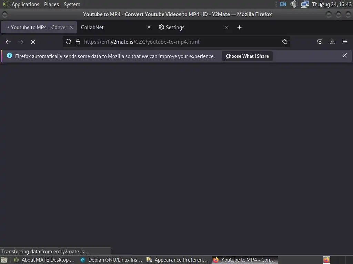Switch to the Settings tab

(193, 27)
